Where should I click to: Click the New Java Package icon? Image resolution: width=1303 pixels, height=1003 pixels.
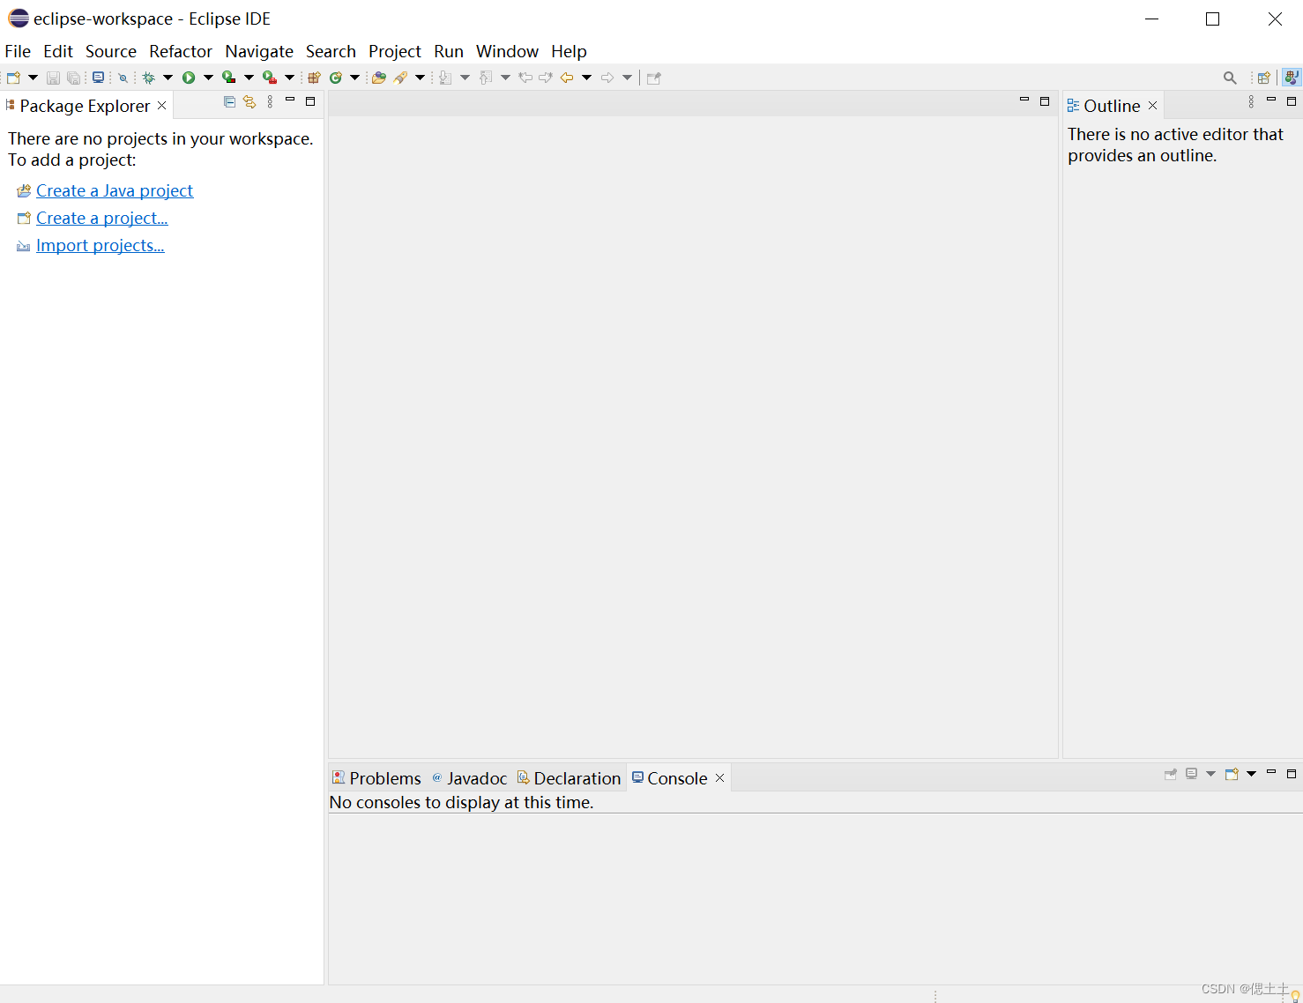pyautogui.click(x=314, y=78)
